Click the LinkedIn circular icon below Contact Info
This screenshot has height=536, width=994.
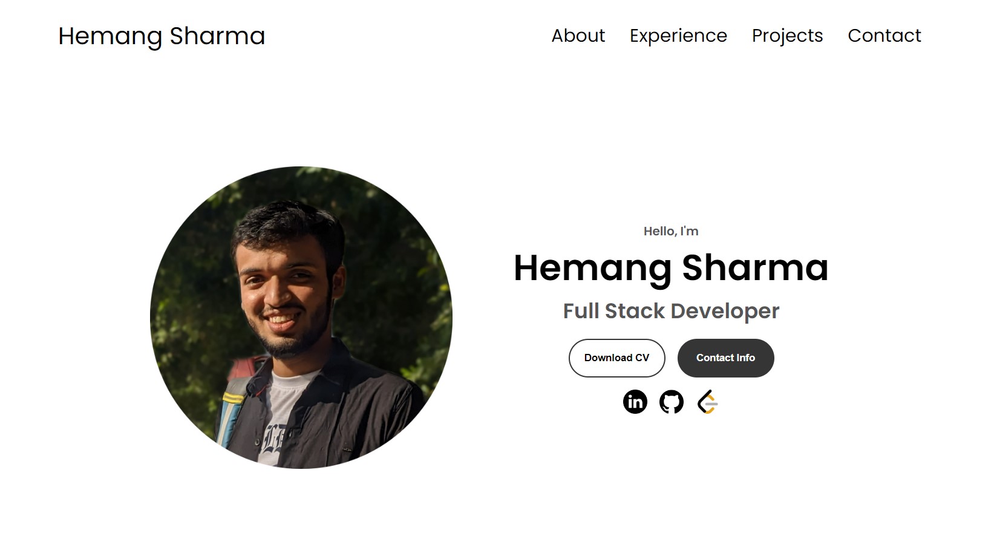click(635, 401)
